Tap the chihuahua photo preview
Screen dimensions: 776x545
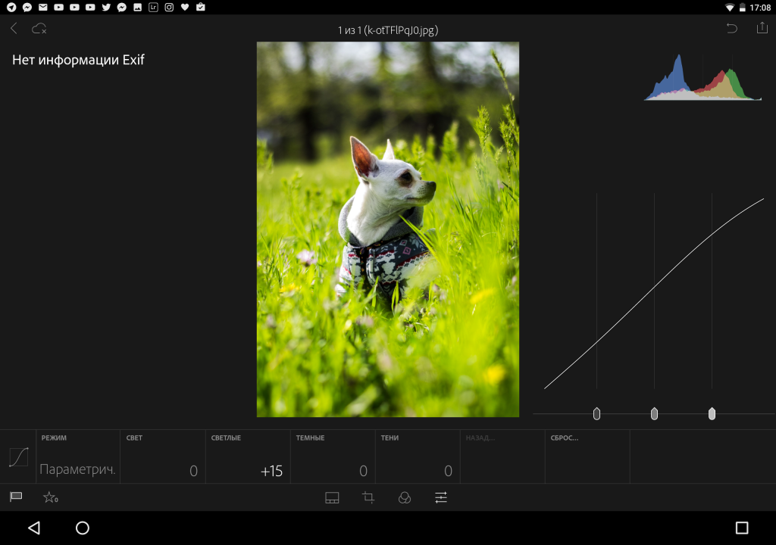pos(388,229)
